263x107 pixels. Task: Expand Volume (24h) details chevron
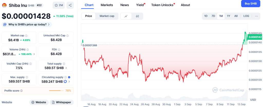pyautogui.click(x=34, y=54)
